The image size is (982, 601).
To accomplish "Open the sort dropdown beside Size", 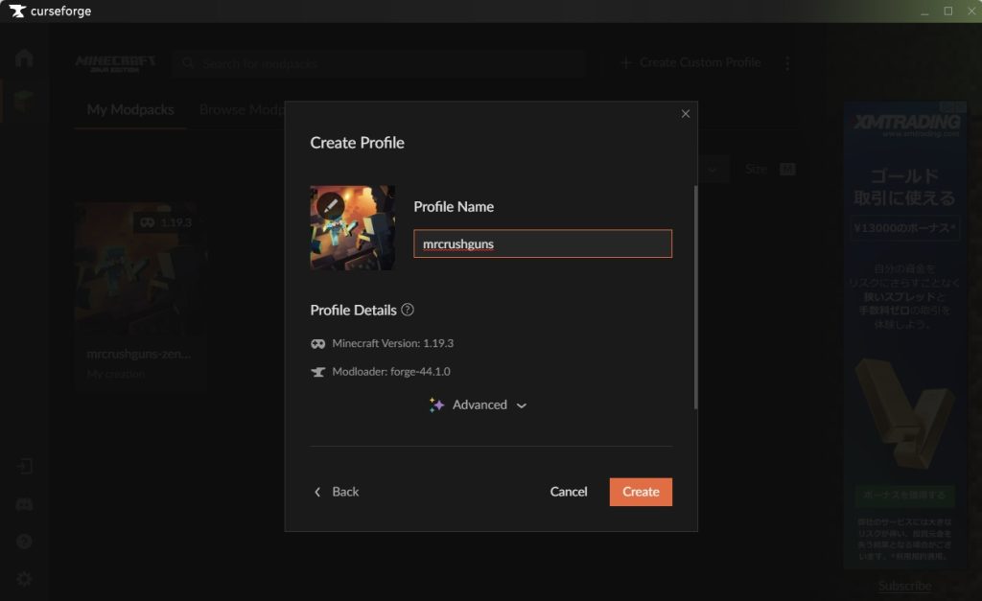I will tap(713, 170).
